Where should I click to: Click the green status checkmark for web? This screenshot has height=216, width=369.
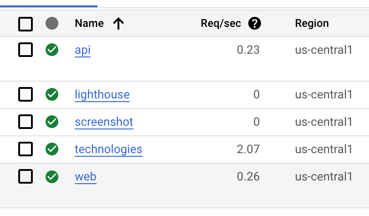[x=52, y=176]
